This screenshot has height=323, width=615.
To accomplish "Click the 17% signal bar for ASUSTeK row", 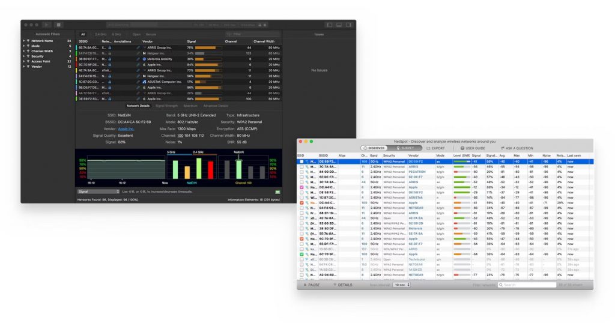I will pyautogui.click(x=208, y=82).
